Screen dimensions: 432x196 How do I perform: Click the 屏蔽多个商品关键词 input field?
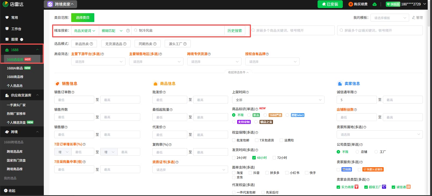[x=293, y=30]
